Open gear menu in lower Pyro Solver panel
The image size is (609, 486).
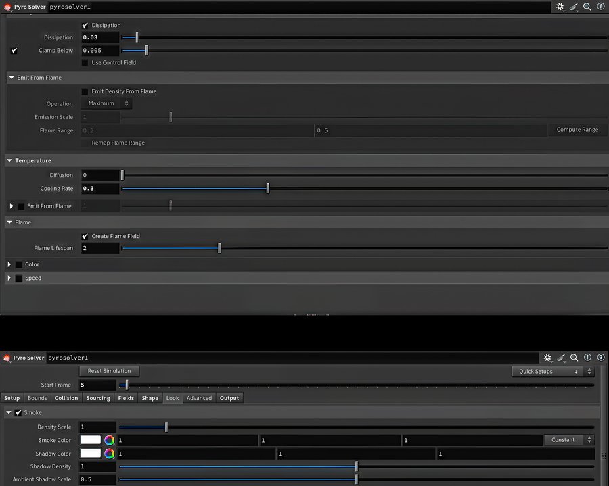pyautogui.click(x=547, y=357)
